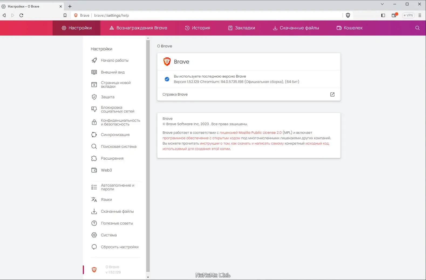Screen dimensions: 426x280
Task: Open программное обеспечение с открытым кодом link
Action: (x=201, y=138)
